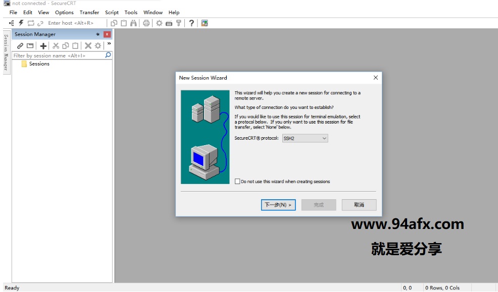Close the Session Manager panel
Screen dimensions: 498x292
(x=107, y=34)
